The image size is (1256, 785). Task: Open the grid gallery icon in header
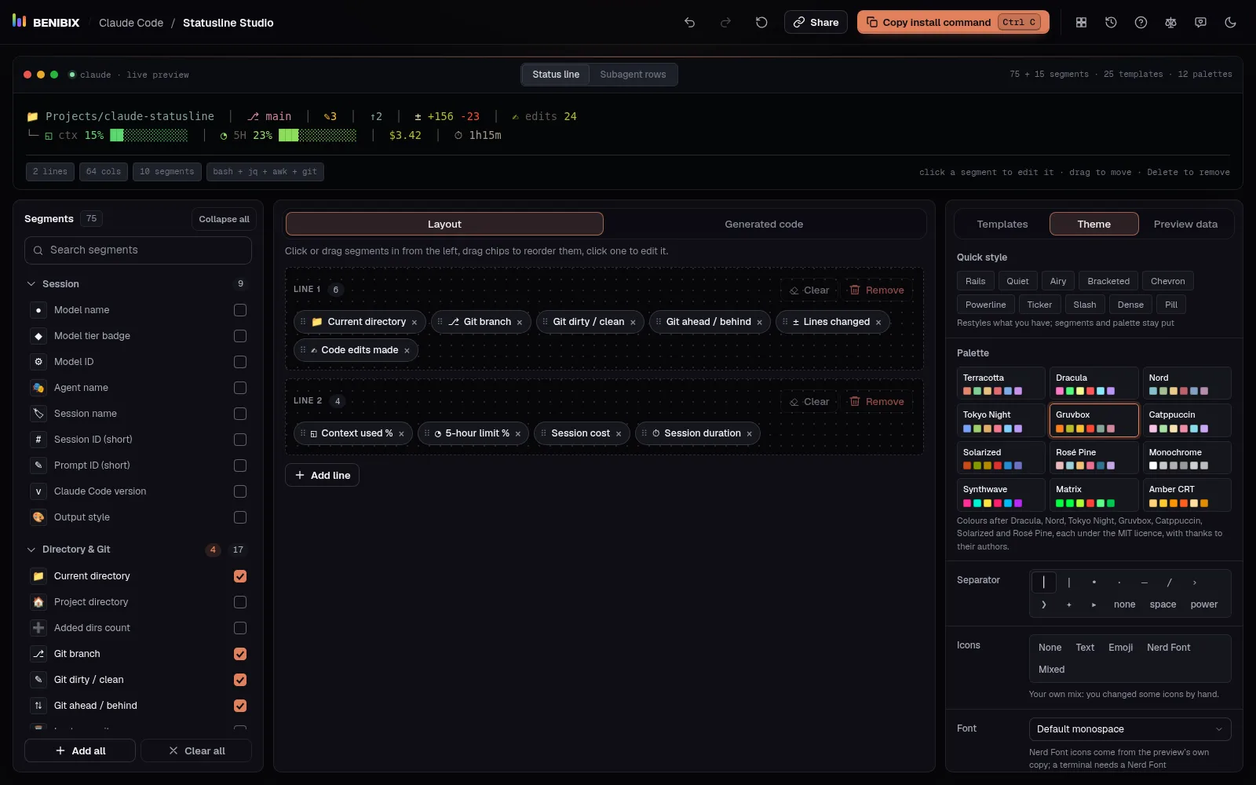tap(1081, 23)
